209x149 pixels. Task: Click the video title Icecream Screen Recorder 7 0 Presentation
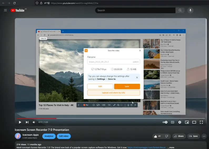point(42,130)
